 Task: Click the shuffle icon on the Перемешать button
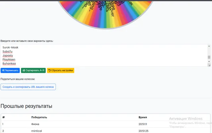pyautogui.click(x=3, y=70)
